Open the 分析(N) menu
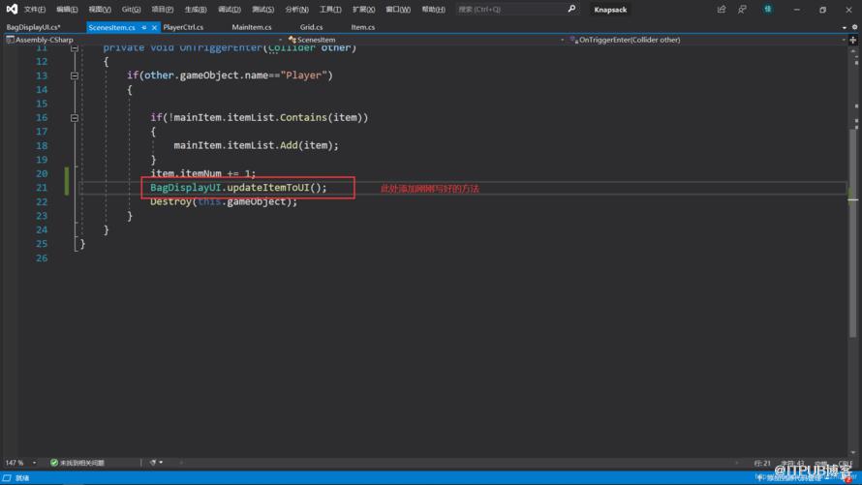The image size is (862, 485). pyautogui.click(x=296, y=10)
